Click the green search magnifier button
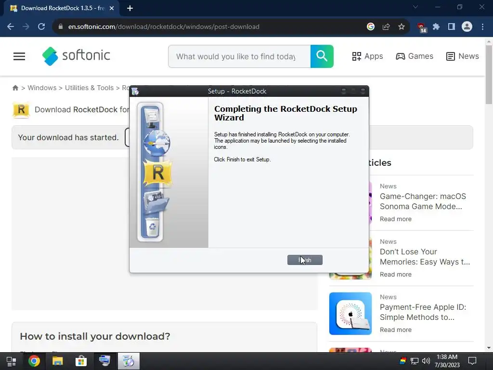 322,56
